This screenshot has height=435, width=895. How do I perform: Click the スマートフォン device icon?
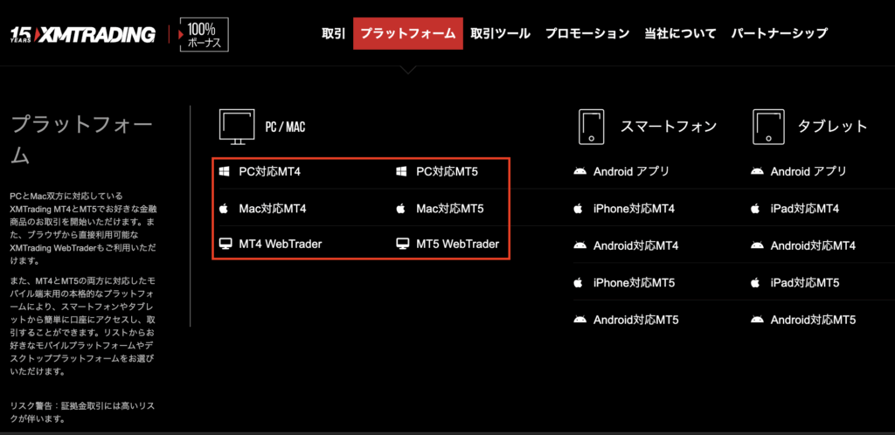[592, 127]
